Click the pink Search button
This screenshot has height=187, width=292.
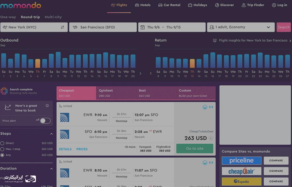(284, 27)
